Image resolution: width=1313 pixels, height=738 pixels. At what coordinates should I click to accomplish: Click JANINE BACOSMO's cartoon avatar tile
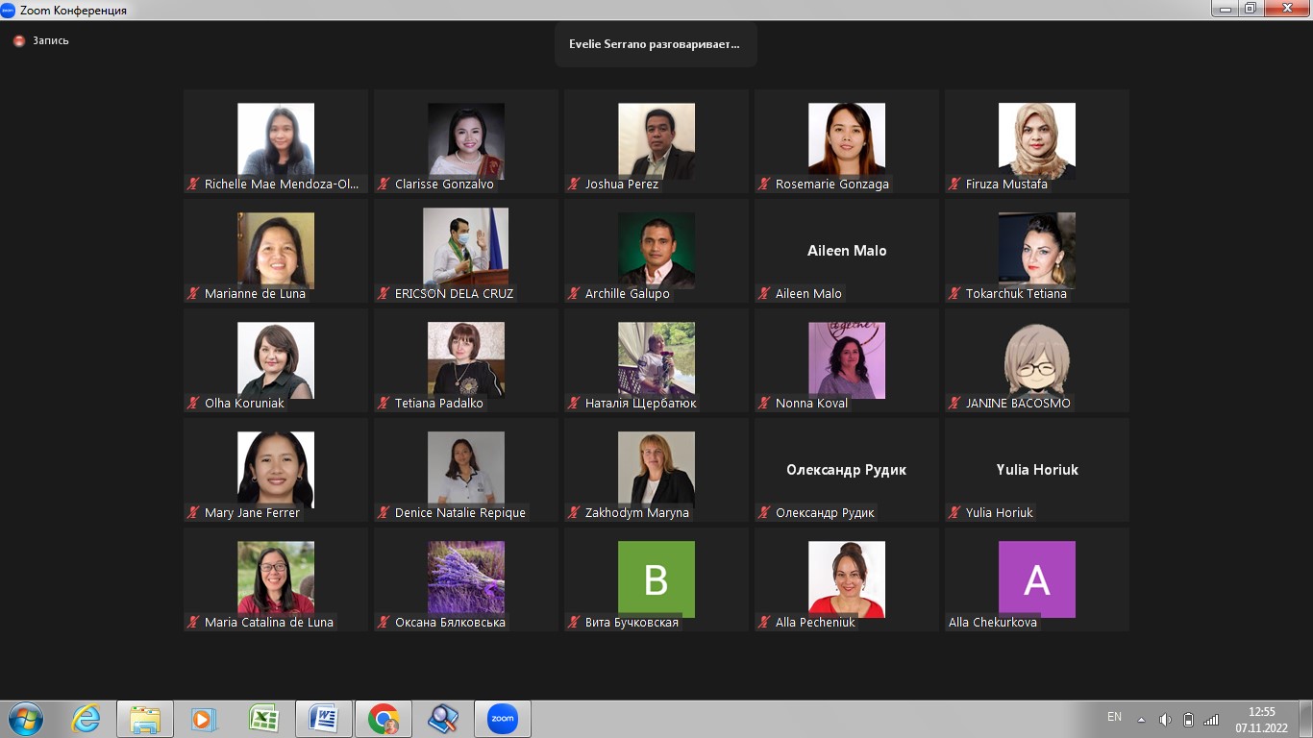click(x=1036, y=360)
